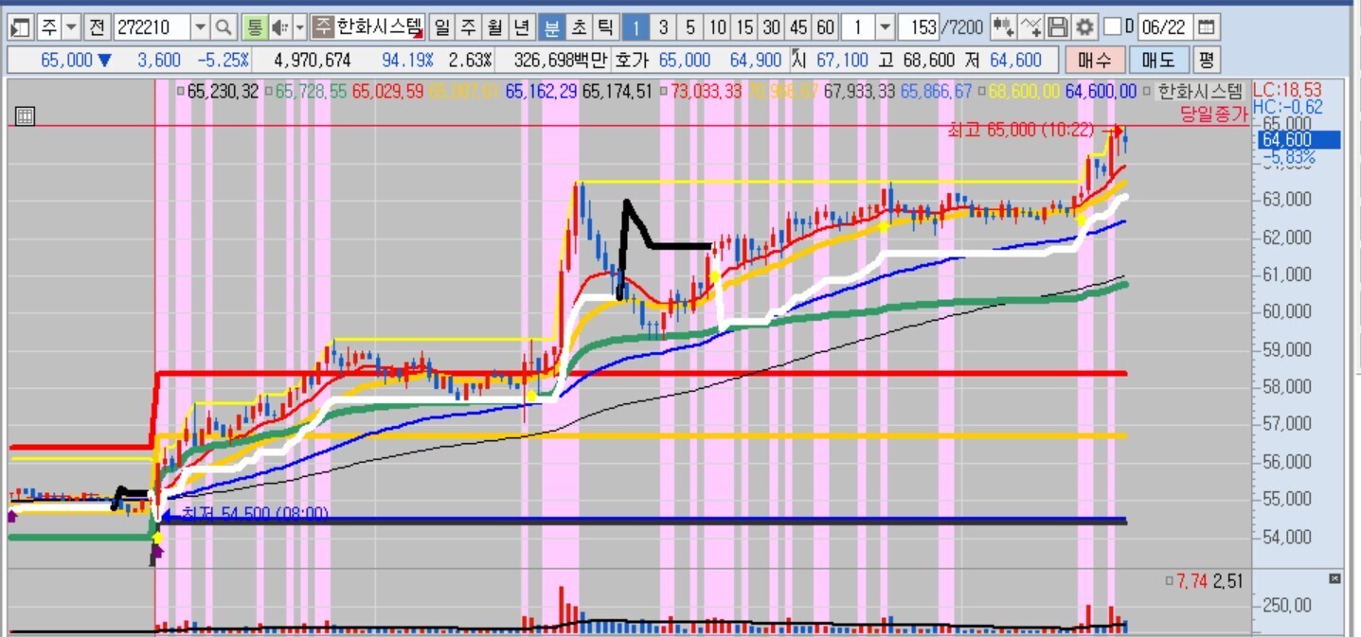Click the 평 button
The height and width of the screenshot is (637, 1361).
coord(1206,61)
